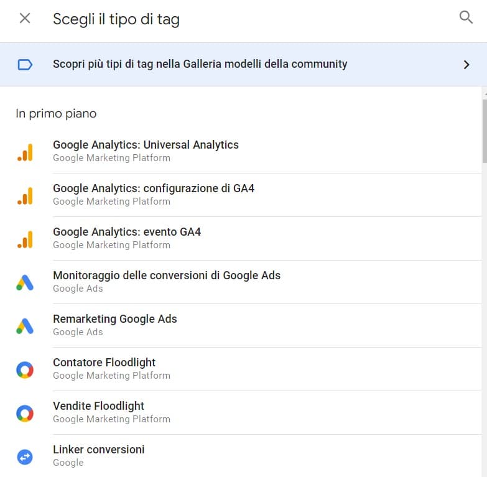Image resolution: width=487 pixels, height=477 pixels.
Task: Select Google Analytics: evento GA4
Action: (127, 232)
